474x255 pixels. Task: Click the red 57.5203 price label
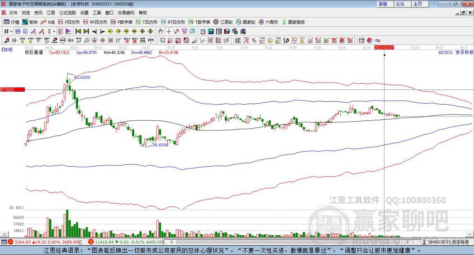point(12,89)
